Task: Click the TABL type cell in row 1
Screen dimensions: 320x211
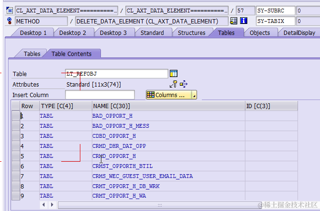Action: 66,116
